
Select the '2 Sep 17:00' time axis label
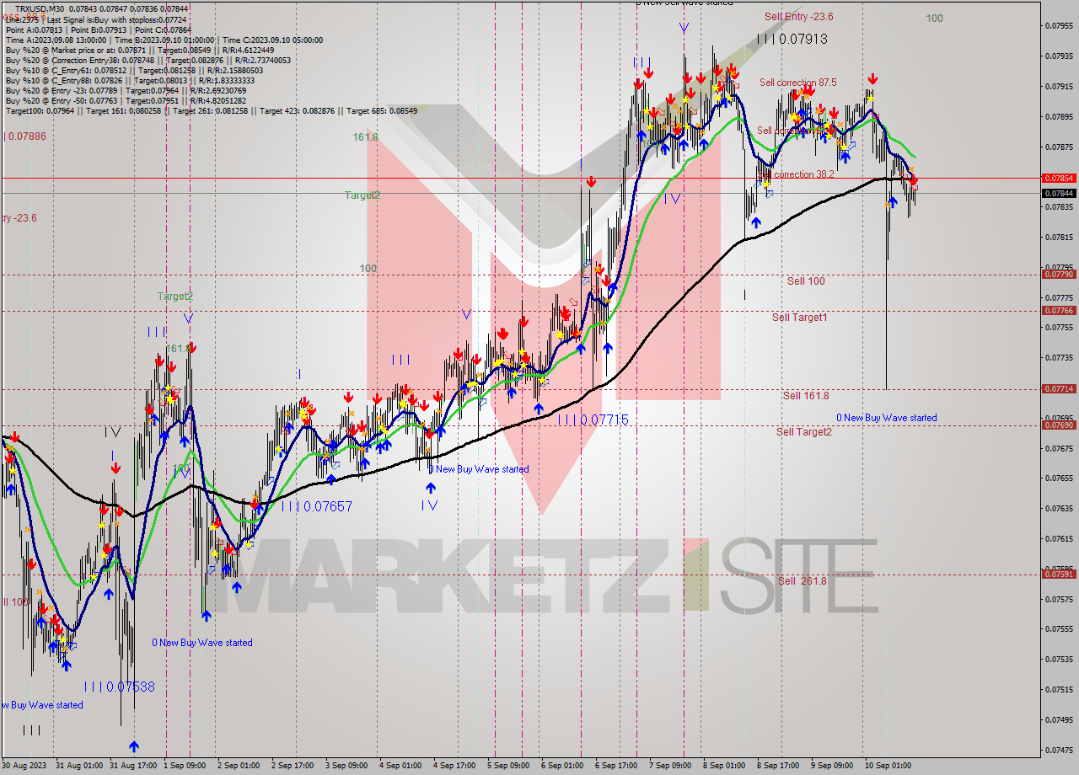(x=293, y=766)
